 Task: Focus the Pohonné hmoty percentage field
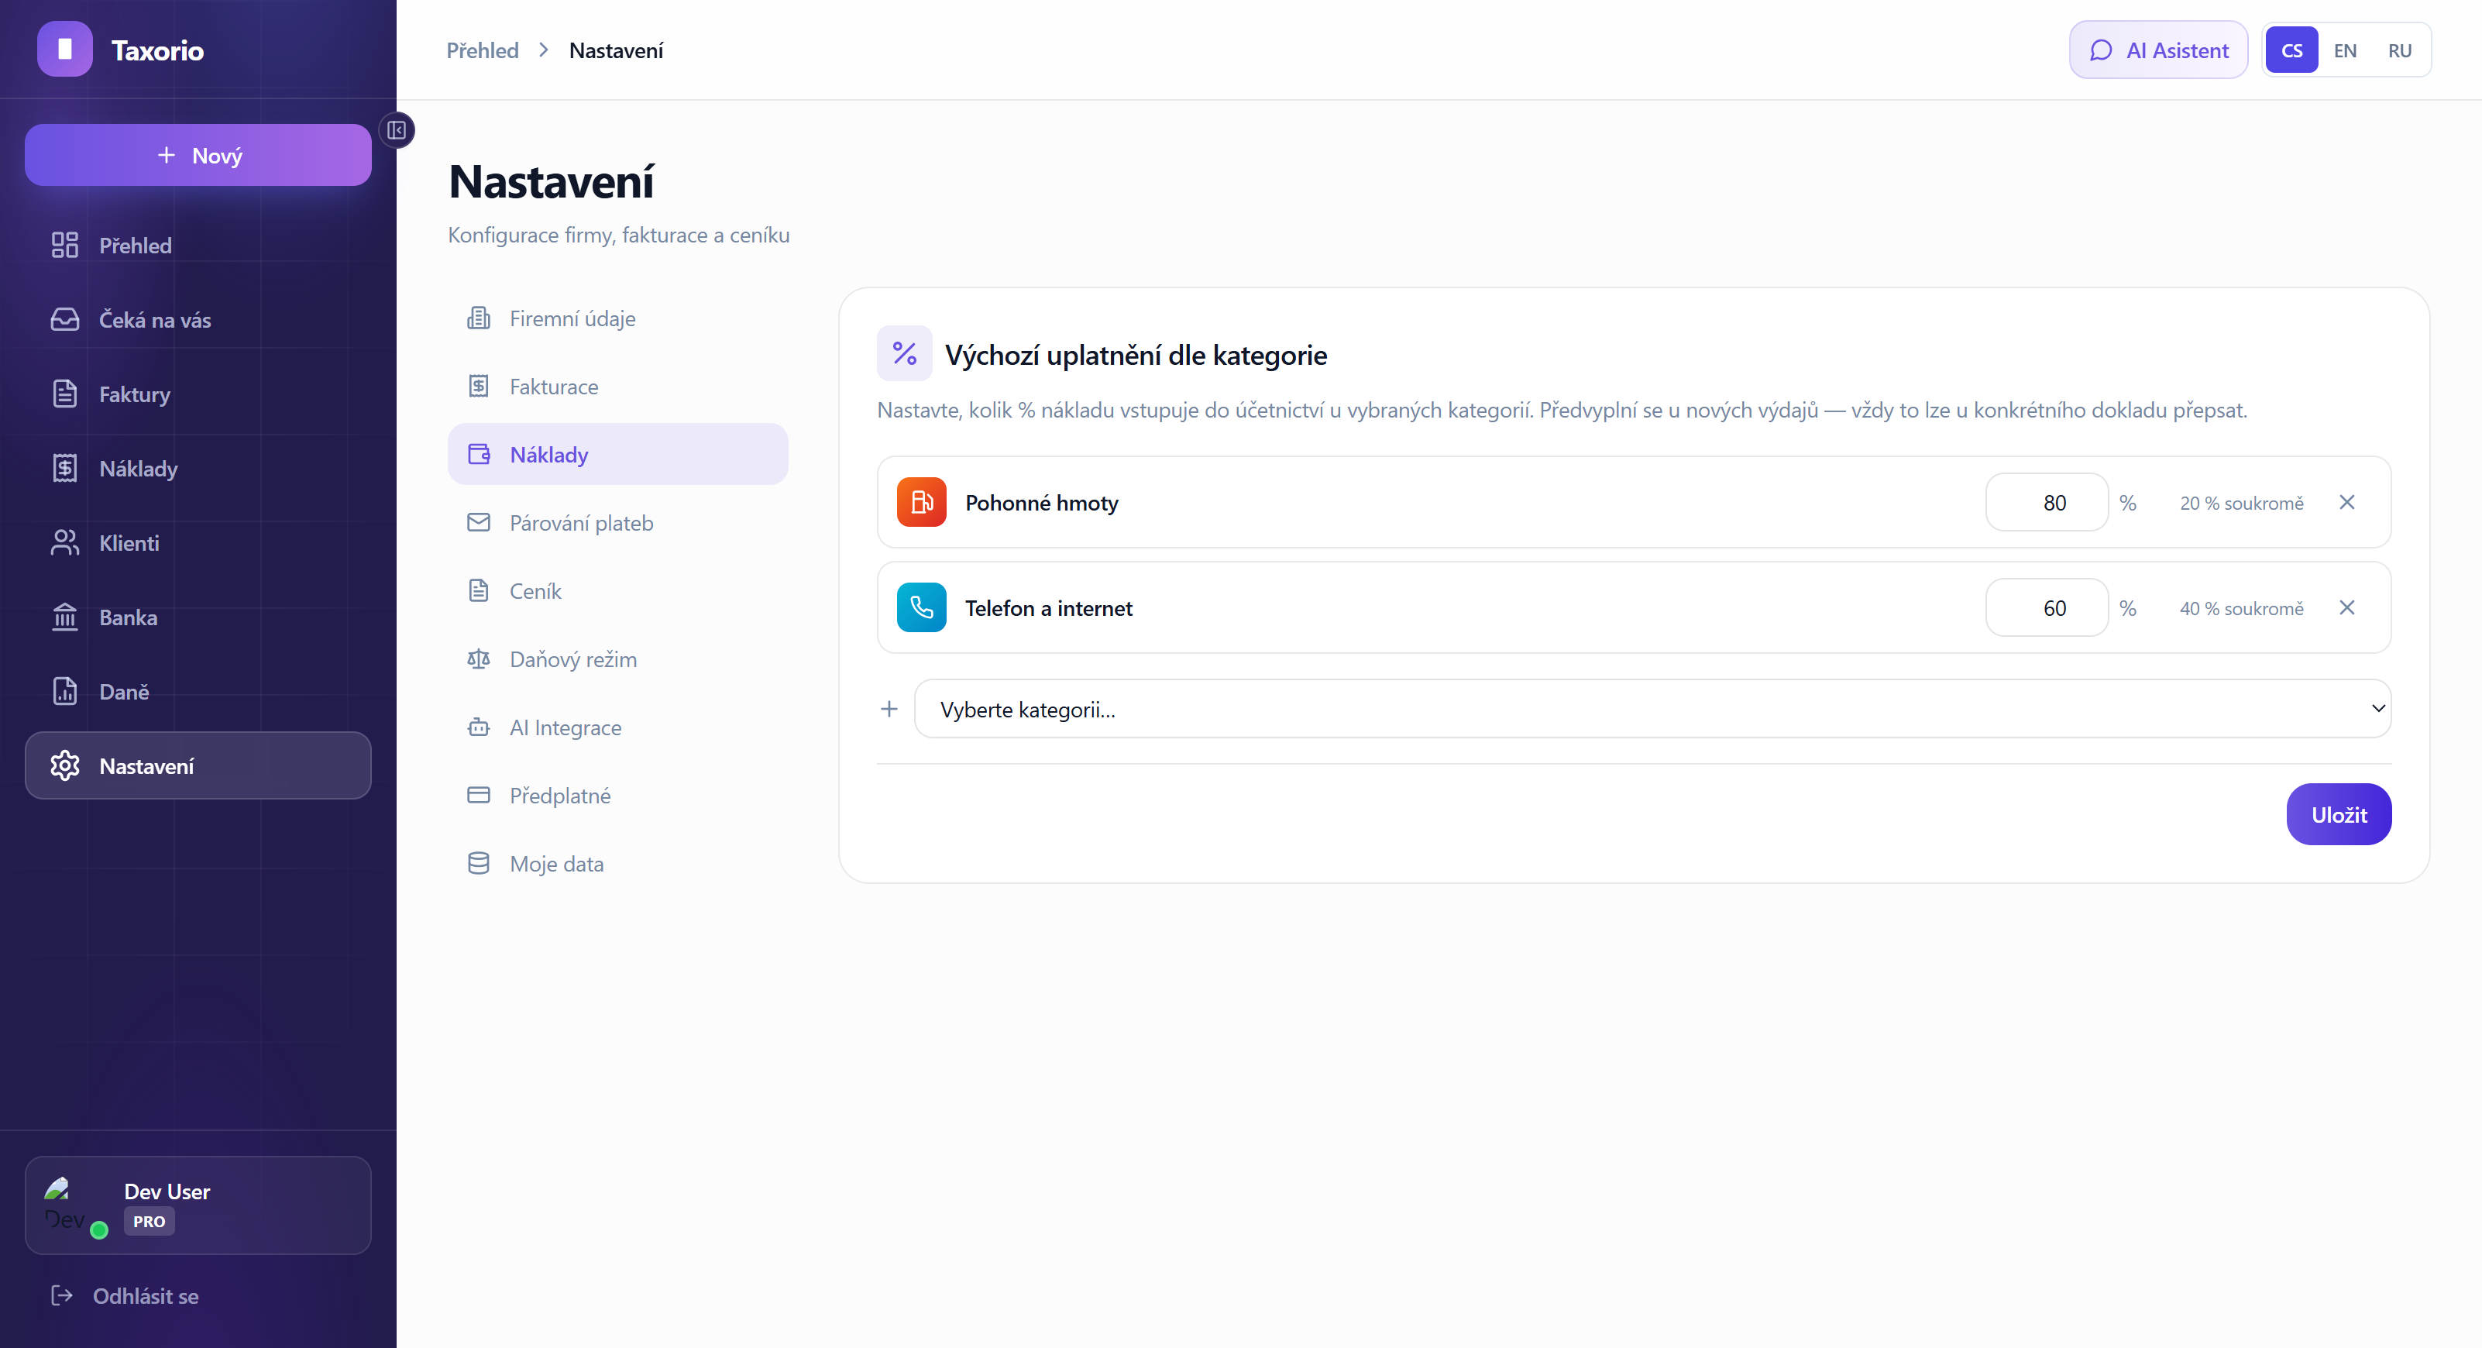point(2047,502)
